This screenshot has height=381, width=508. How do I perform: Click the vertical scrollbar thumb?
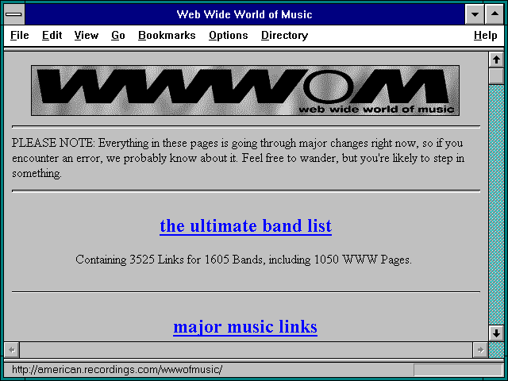click(496, 75)
